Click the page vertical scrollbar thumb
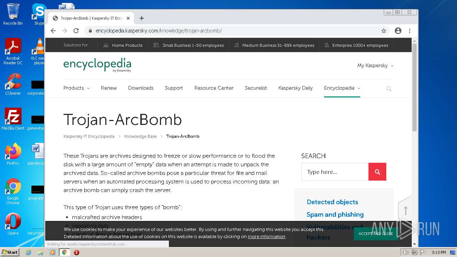457x257 pixels. 415,87
